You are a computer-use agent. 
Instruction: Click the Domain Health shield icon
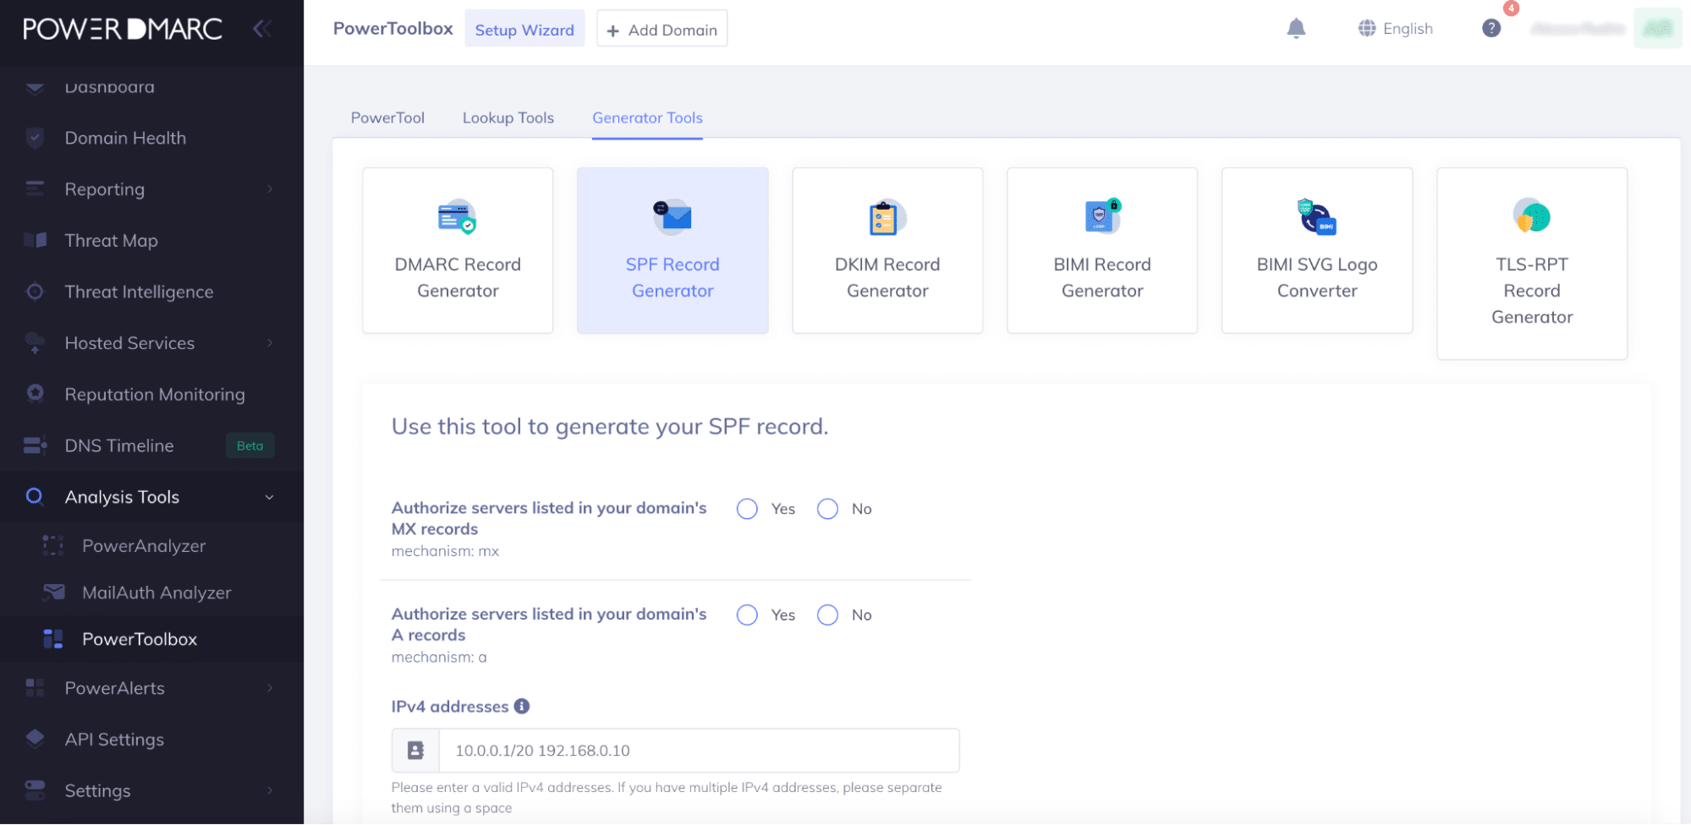pos(35,138)
